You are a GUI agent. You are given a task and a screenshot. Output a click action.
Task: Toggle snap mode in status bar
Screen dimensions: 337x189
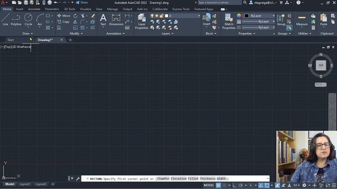click(x=224, y=185)
